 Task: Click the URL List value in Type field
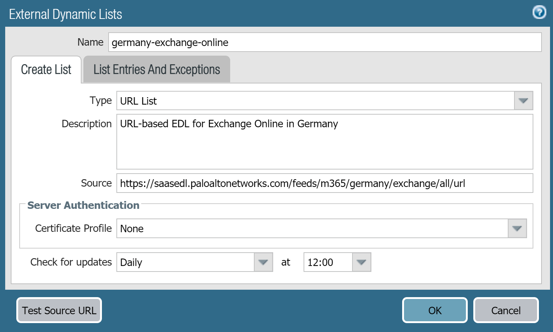pyautogui.click(x=315, y=101)
